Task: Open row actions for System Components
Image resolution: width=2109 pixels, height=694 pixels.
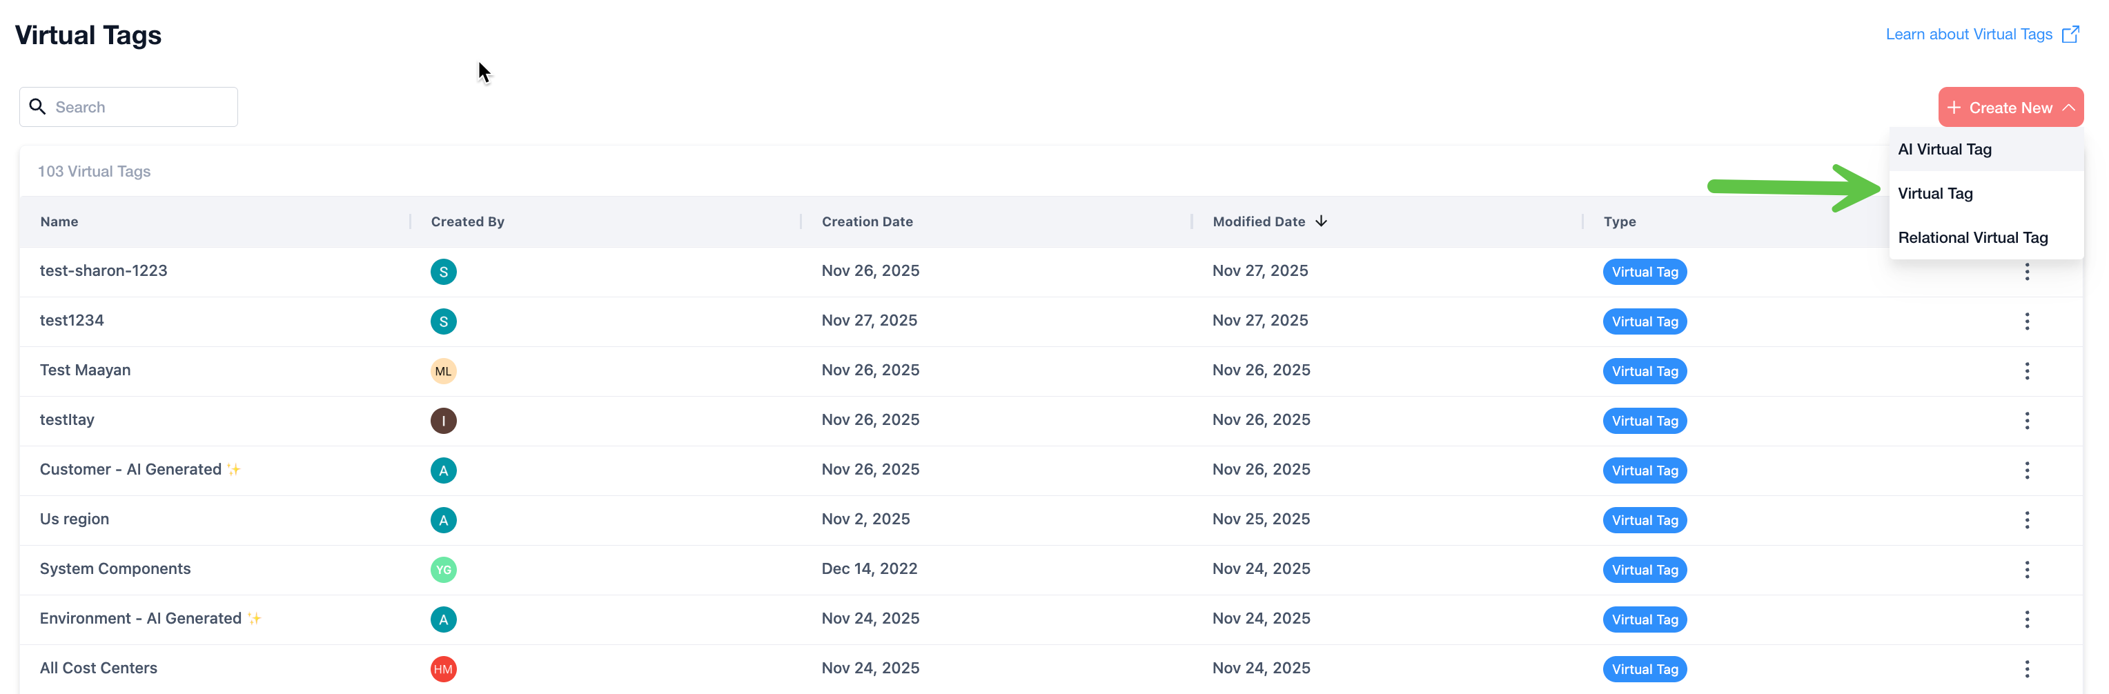Action: pyautogui.click(x=2026, y=570)
